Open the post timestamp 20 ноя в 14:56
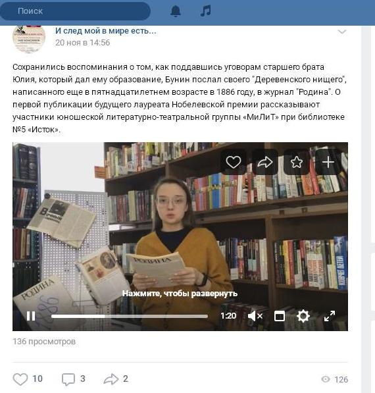The image size is (375, 393). [83, 43]
